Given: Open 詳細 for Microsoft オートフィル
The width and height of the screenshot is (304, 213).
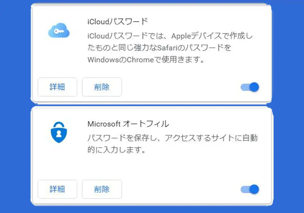Looking at the screenshot, I should (57, 189).
